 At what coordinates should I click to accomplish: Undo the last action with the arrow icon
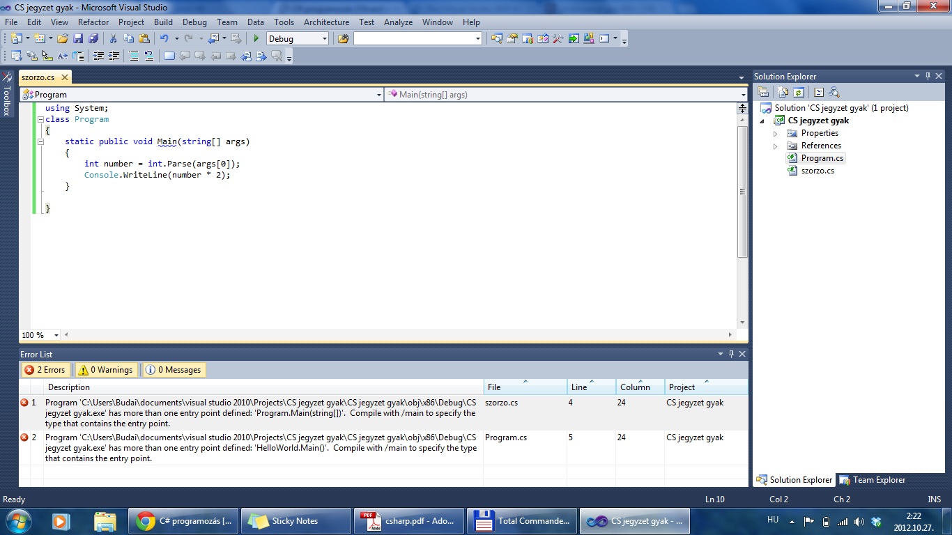pos(164,39)
